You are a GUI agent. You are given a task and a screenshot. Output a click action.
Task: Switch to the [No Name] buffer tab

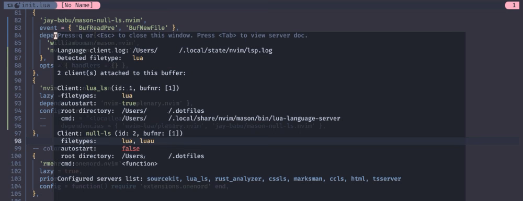(77, 5)
